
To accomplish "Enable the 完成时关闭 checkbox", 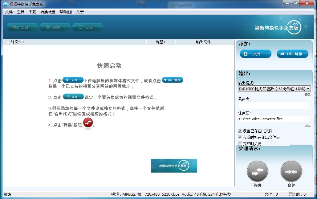I will point(240,144).
